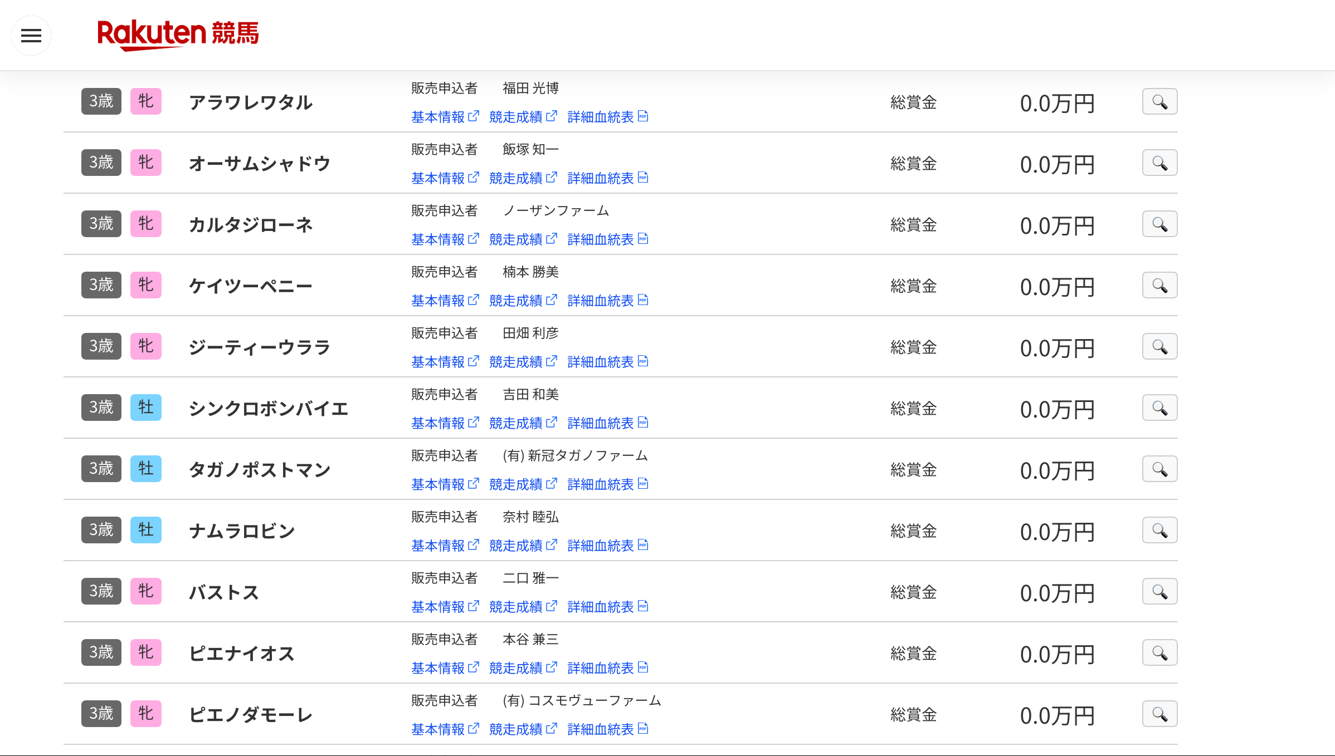Click magnifier icon for アラワレワタル
Image resolution: width=1335 pixels, height=756 pixels.
click(x=1159, y=102)
